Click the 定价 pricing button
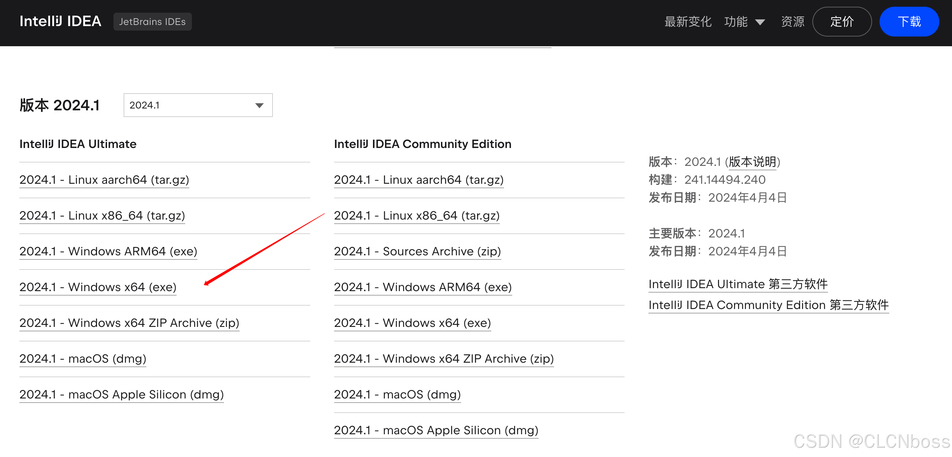 [842, 22]
